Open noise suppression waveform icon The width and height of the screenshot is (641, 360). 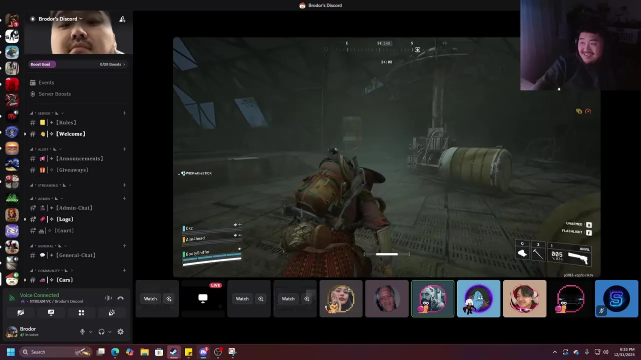[108, 298]
